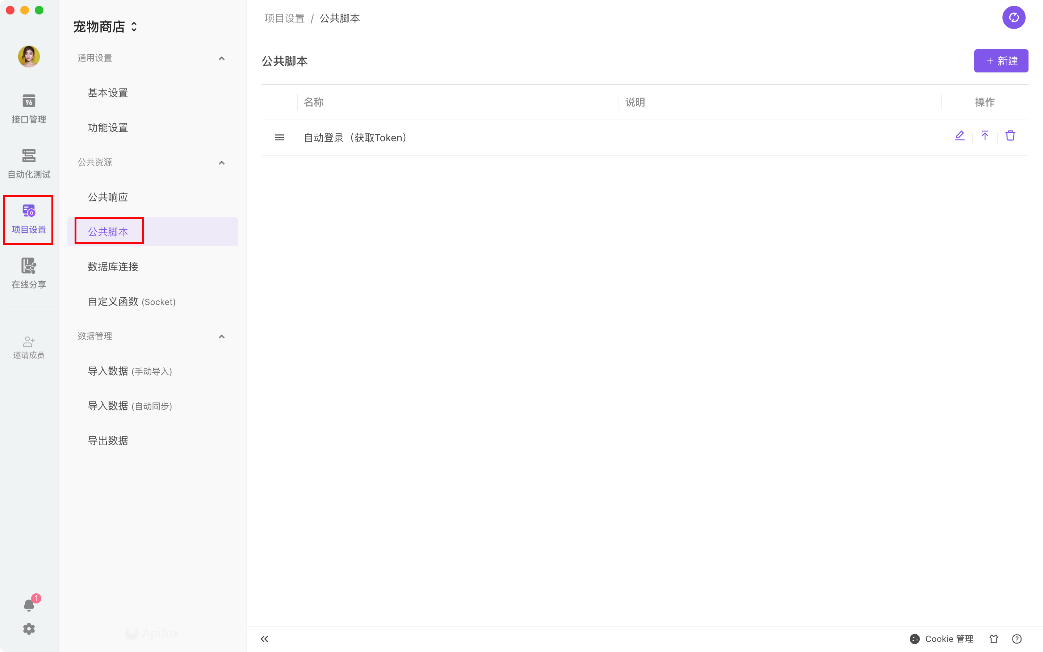Image resolution: width=1043 pixels, height=652 pixels.
Task: Click the edit pencil icon for 自动登录 script
Action: coord(959,136)
